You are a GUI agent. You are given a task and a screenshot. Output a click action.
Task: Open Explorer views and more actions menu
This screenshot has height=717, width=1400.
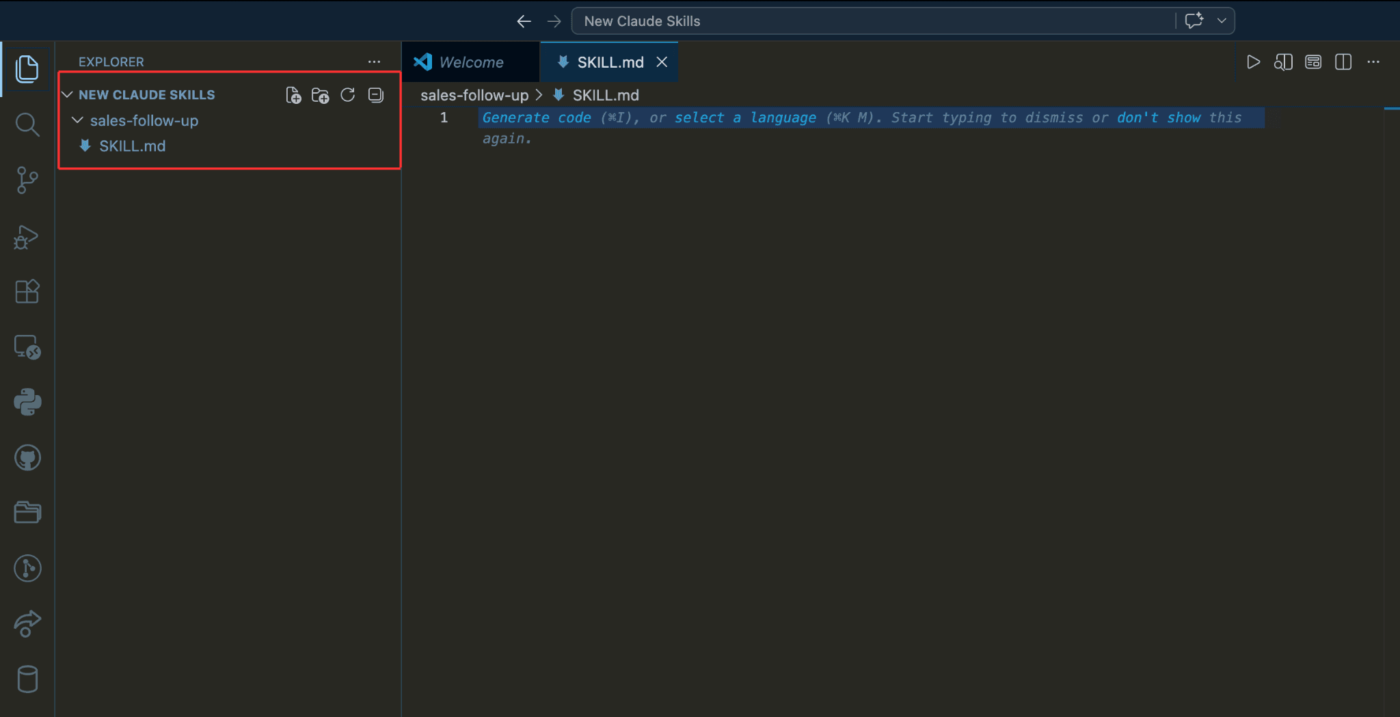click(374, 62)
